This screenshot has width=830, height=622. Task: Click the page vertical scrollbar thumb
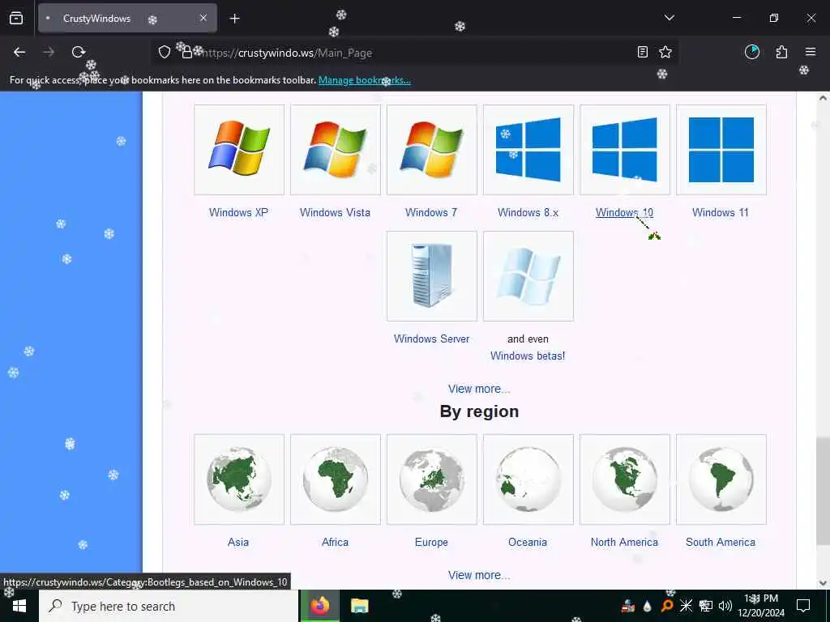(824, 490)
